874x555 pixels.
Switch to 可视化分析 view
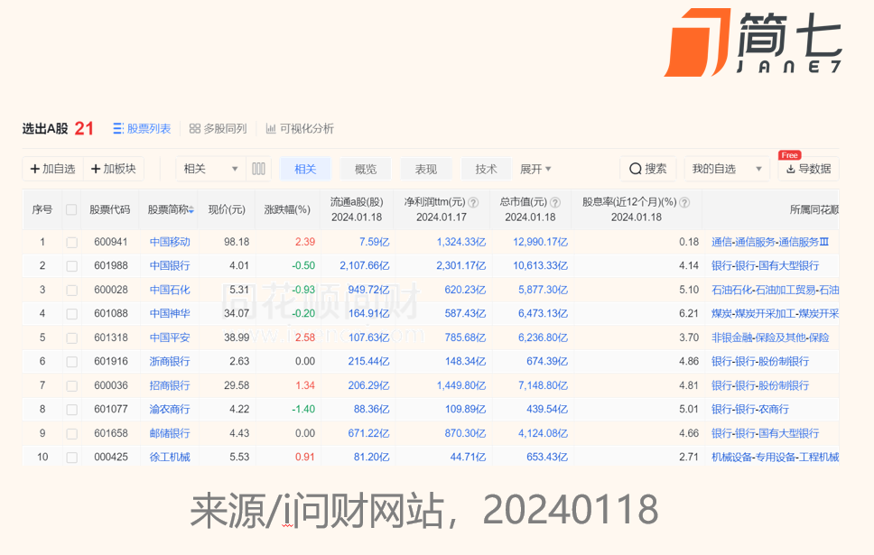point(300,129)
